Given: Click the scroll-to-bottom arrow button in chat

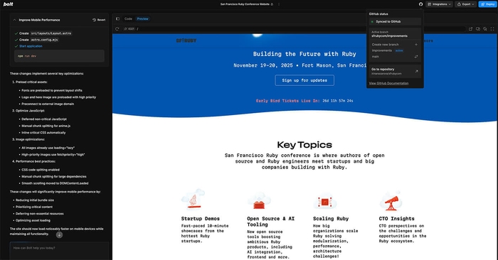Looking at the screenshot, I should tap(59, 235).
